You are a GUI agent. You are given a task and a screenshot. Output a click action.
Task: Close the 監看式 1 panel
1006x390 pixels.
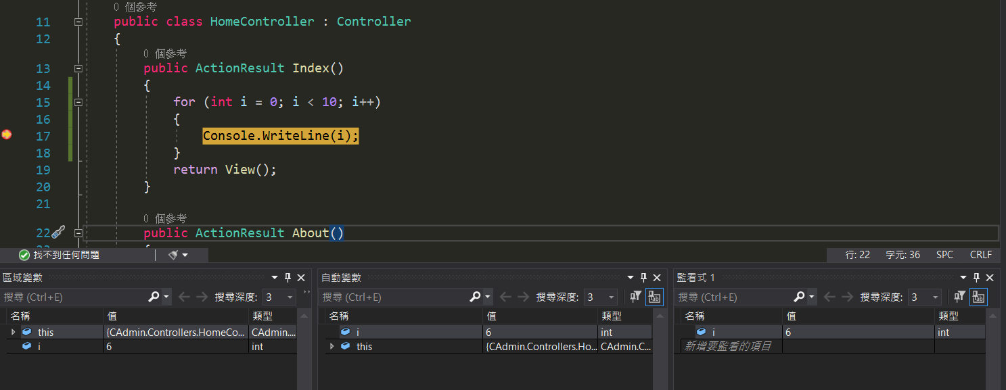(989, 278)
